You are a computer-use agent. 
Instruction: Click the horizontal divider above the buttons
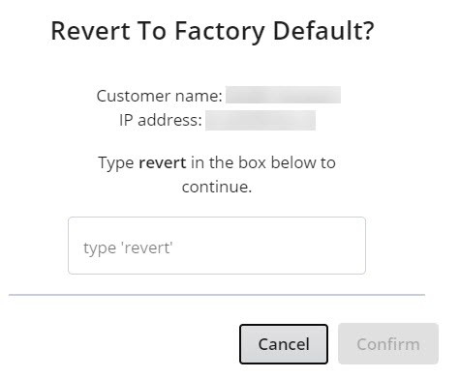pos(217,295)
